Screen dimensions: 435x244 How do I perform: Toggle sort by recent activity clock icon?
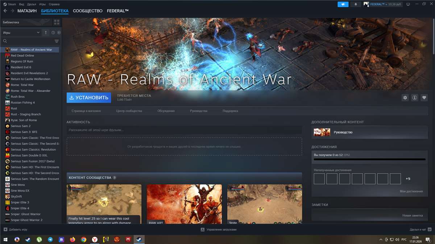53,33
